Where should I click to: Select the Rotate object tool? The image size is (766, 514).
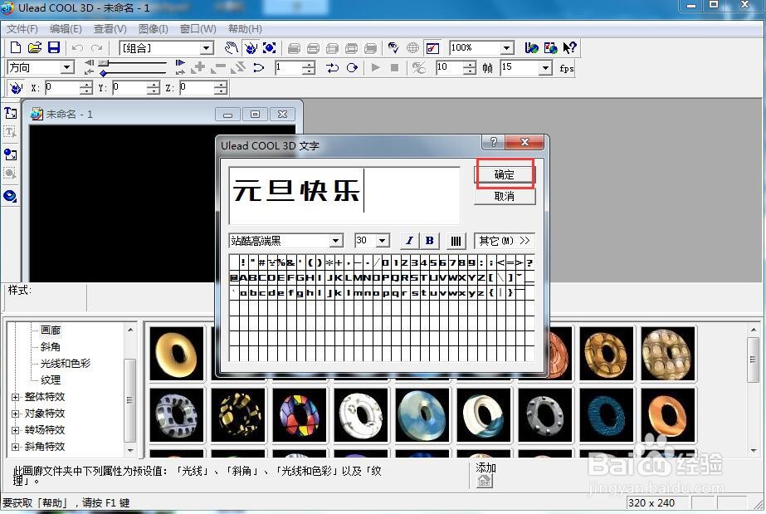pos(251,48)
